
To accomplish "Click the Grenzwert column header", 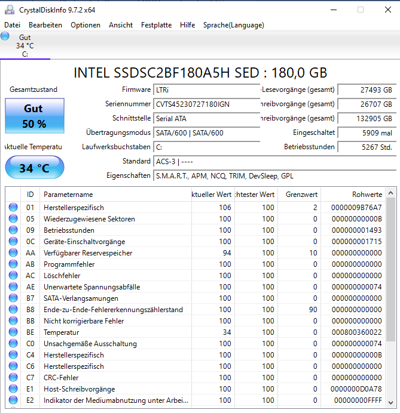I will pyautogui.click(x=299, y=195).
